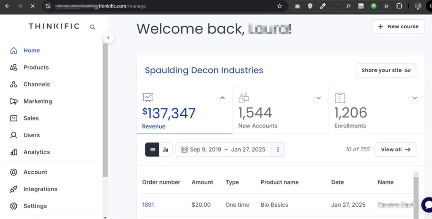Open order number 1891 link
Viewport: 432px width, 219px height.
point(148,205)
